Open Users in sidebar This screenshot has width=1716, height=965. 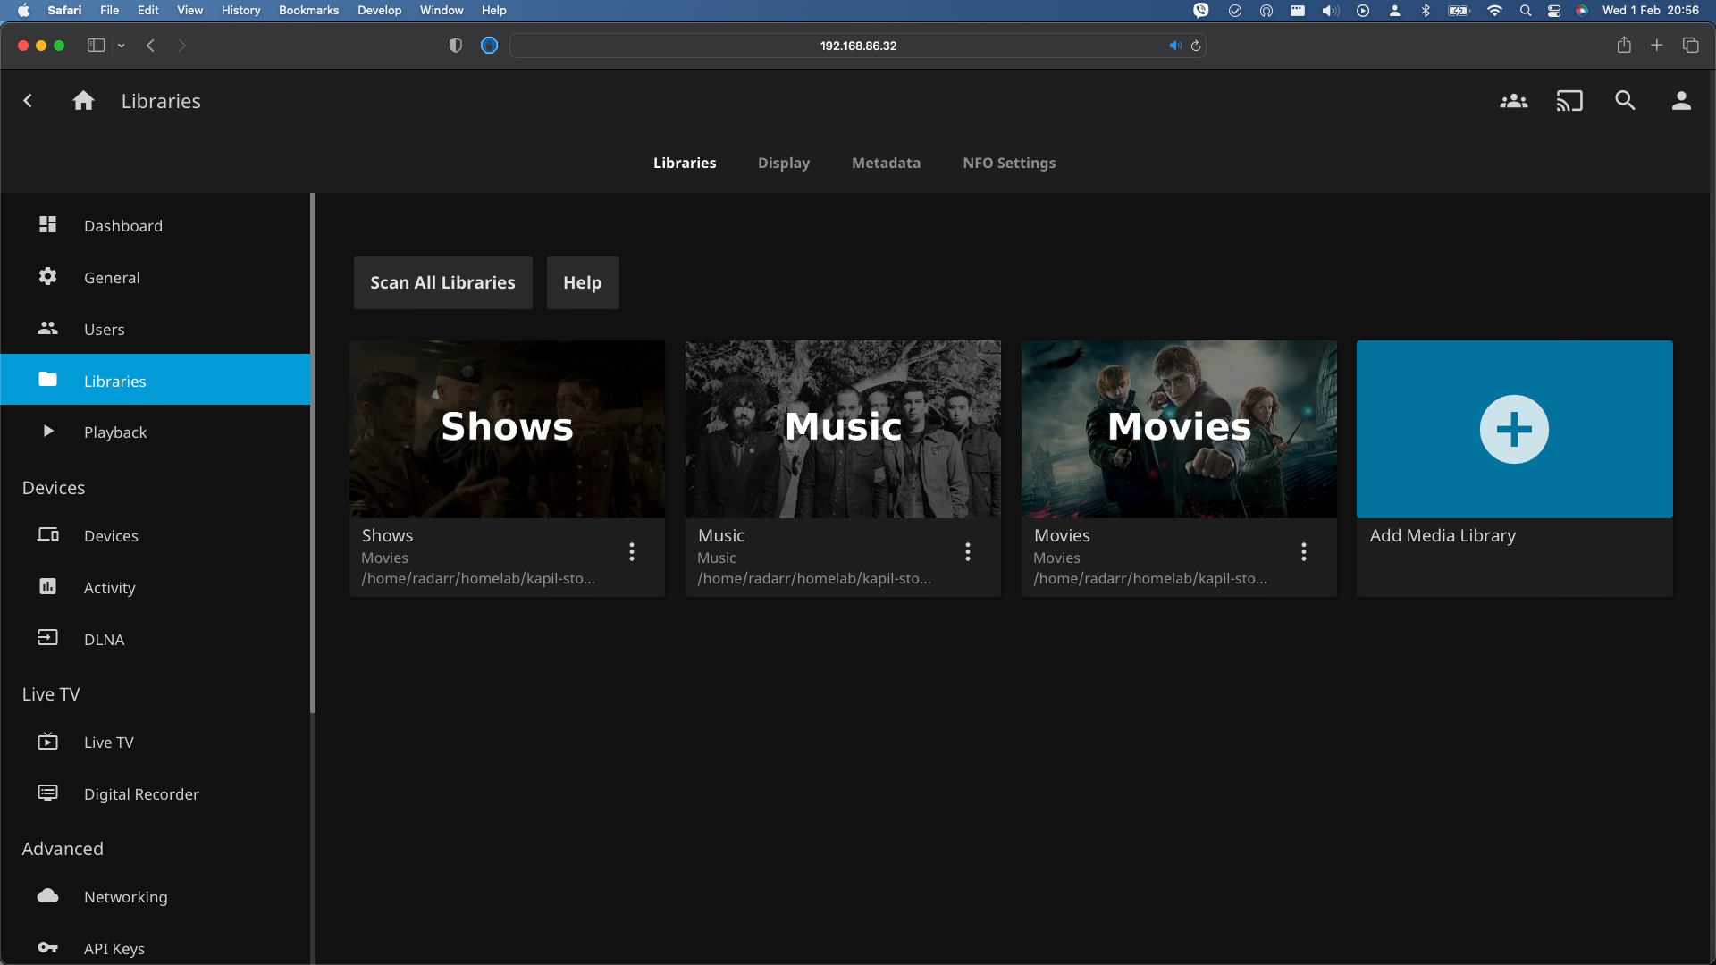pyautogui.click(x=156, y=330)
